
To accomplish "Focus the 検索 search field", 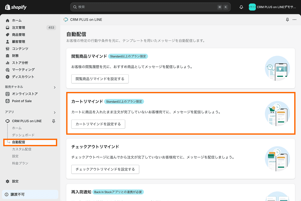I will [x=150, y=7].
